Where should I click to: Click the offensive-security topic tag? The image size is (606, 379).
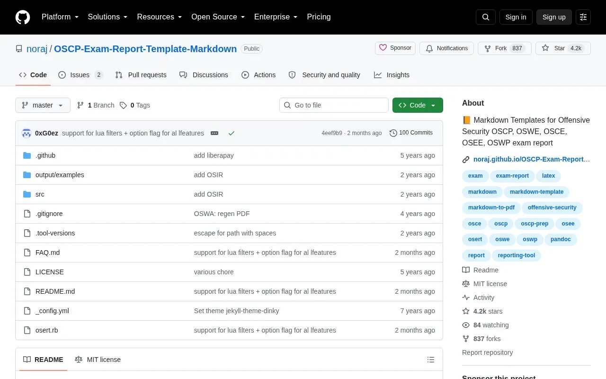click(x=552, y=208)
